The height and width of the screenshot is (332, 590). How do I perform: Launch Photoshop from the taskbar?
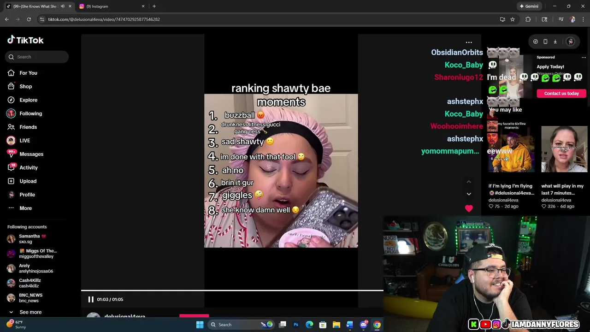296,325
